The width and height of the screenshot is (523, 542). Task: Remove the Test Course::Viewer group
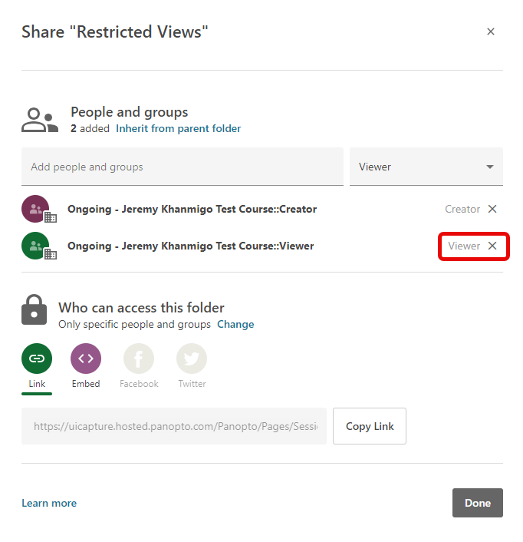[492, 246]
